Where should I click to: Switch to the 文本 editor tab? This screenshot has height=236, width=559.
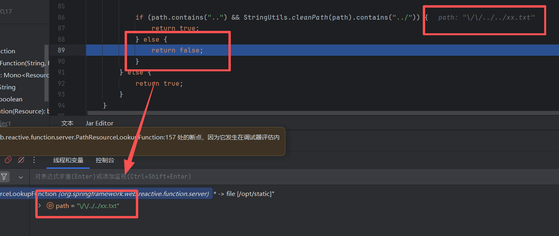(67, 123)
